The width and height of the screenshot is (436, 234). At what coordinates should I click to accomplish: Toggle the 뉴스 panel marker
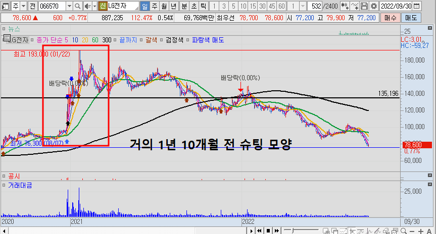tap(4, 29)
